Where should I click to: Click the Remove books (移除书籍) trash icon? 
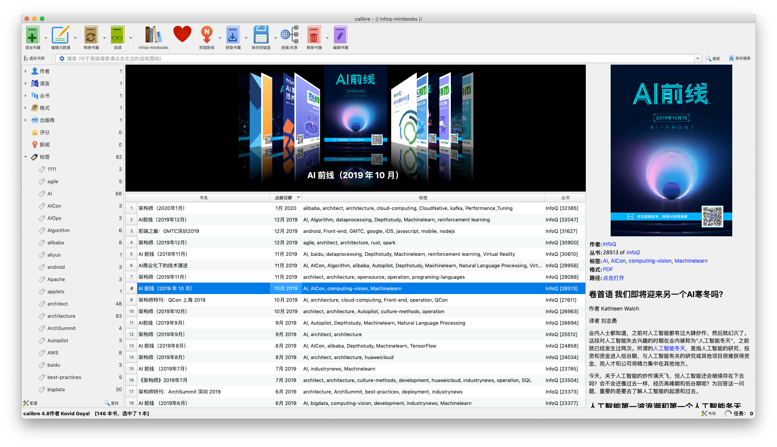pyautogui.click(x=314, y=35)
